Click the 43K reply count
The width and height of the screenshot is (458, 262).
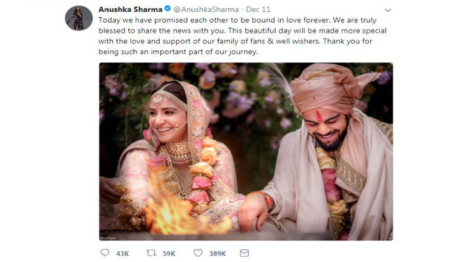tap(122, 253)
